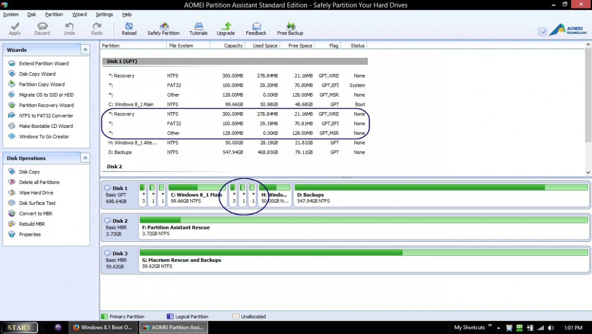This screenshot has width=592, height=334.
Task: Select the H: Windows partition block
Action: tap(275, 195)
